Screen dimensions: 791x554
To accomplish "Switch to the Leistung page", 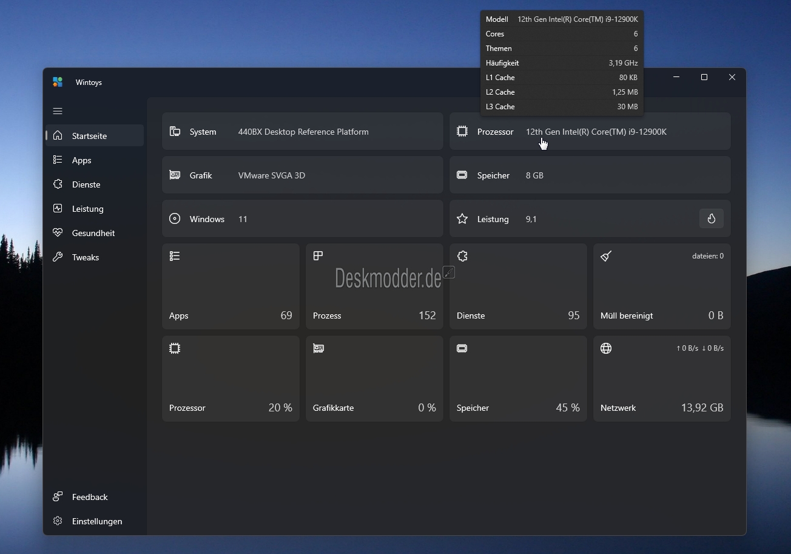I will [95, 209].
